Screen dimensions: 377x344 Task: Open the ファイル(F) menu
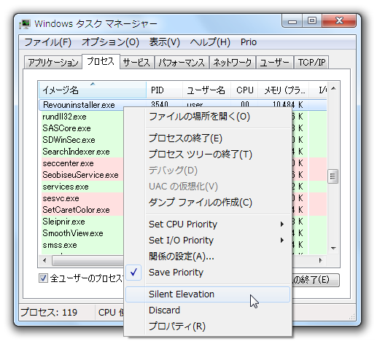(x=47, y=42)
